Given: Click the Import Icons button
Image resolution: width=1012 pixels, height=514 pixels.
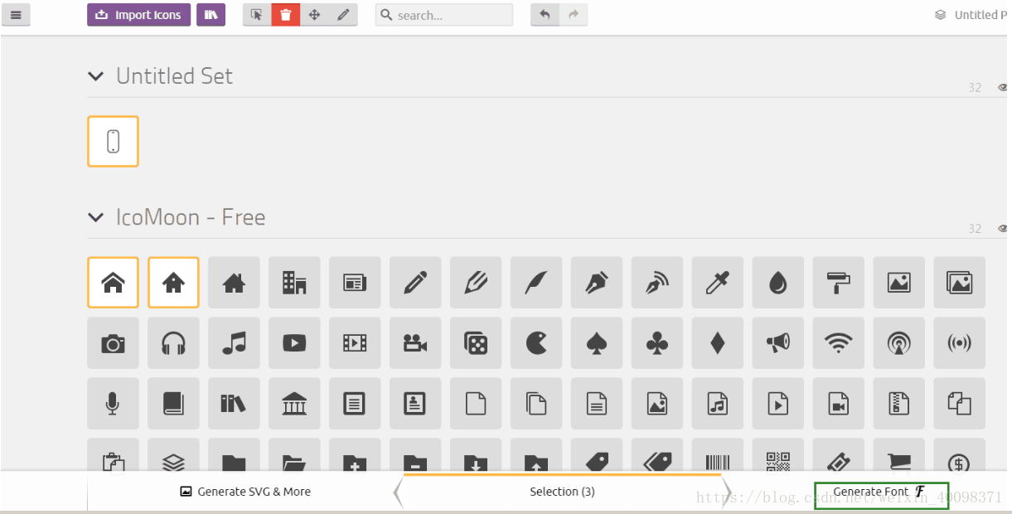Looking at the screenshot, I should coord(138,15).
